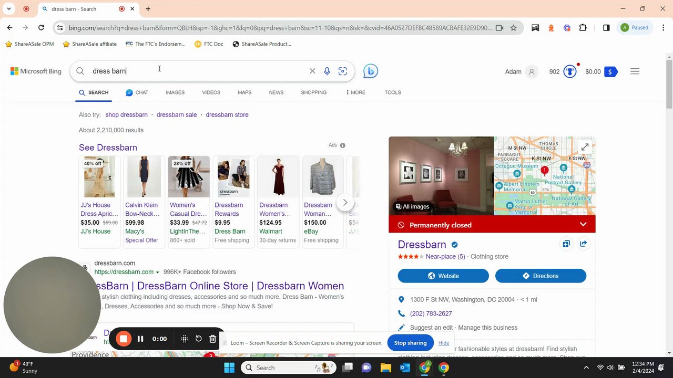This screenshot has width=673, height=378.
Task: Pause the Loom recording
Action: click(140, 339)
